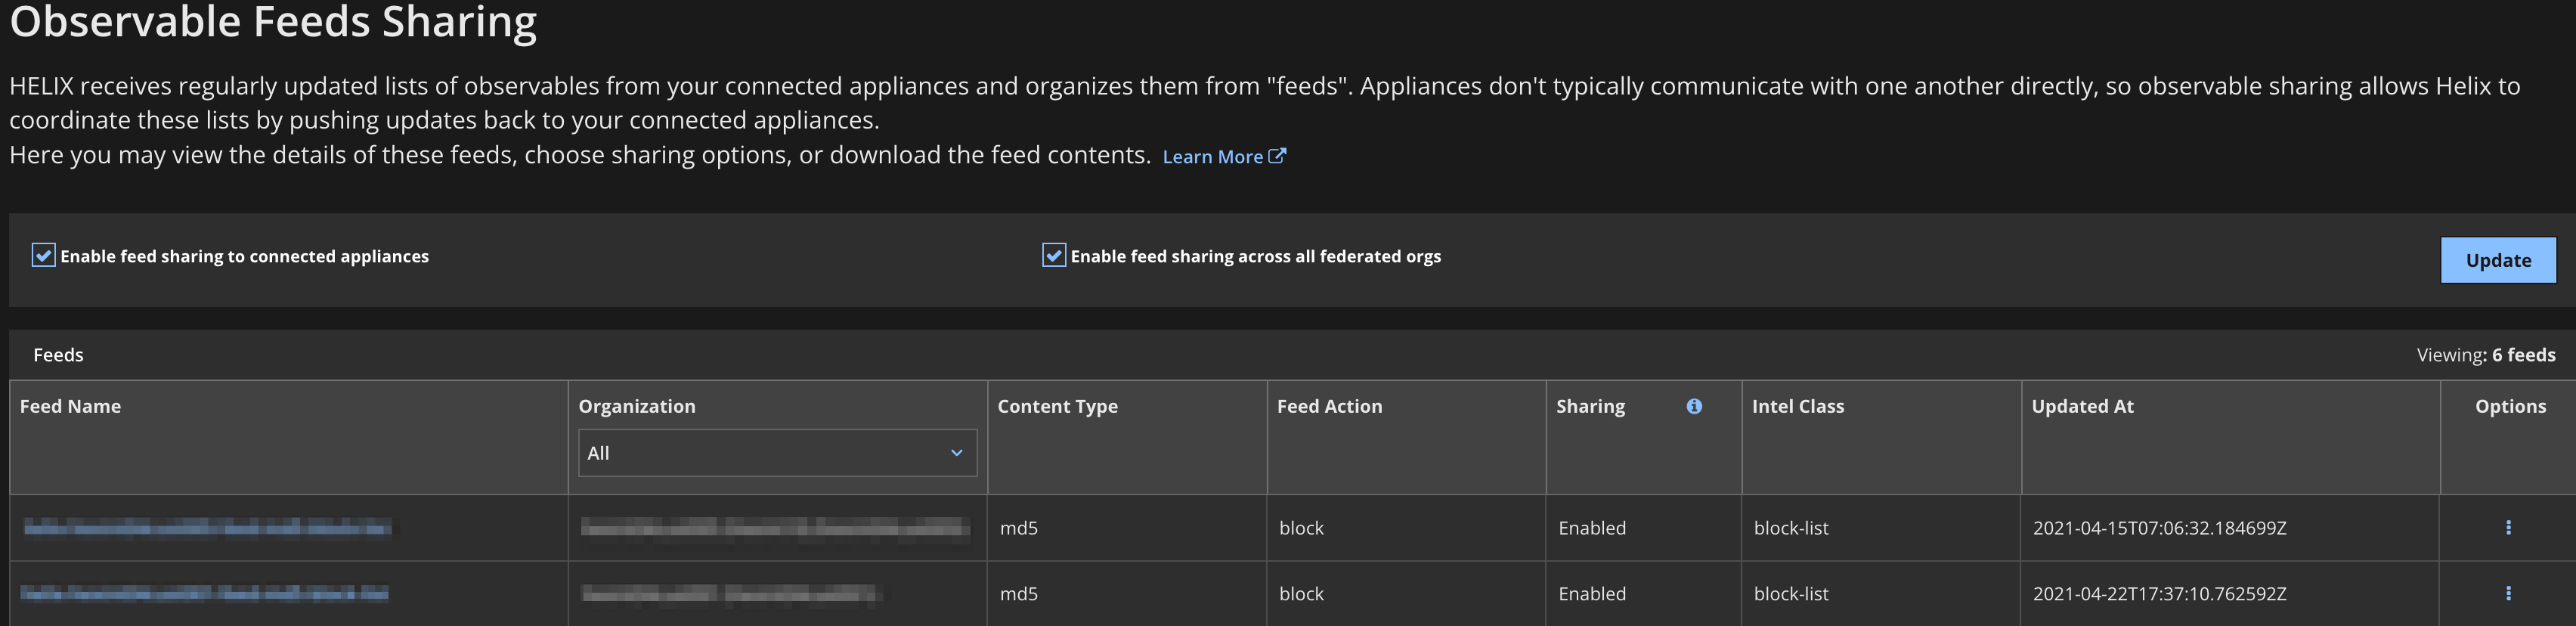
Task: Select timestamp 2021-04-22T17:37:10.762592Z
Action: tap(2159, 594)
